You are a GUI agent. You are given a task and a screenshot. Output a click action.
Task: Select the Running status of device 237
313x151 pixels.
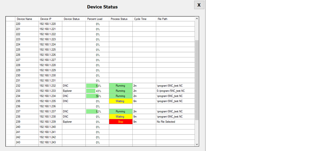pyautogui.click(x=121, y=111)
